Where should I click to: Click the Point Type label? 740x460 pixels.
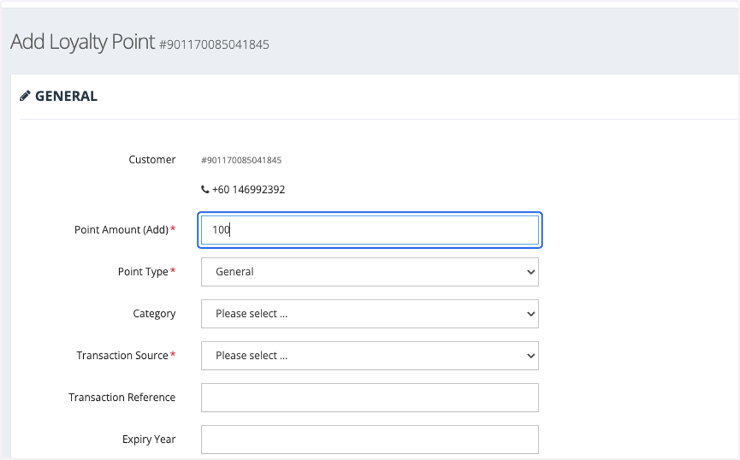click(x=143, y=272)
